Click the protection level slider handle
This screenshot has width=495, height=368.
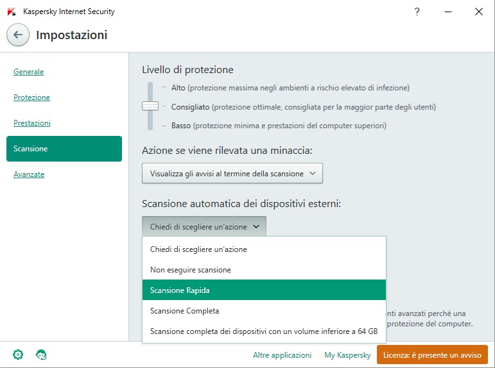pyautogui.click(x=150, y=106)
